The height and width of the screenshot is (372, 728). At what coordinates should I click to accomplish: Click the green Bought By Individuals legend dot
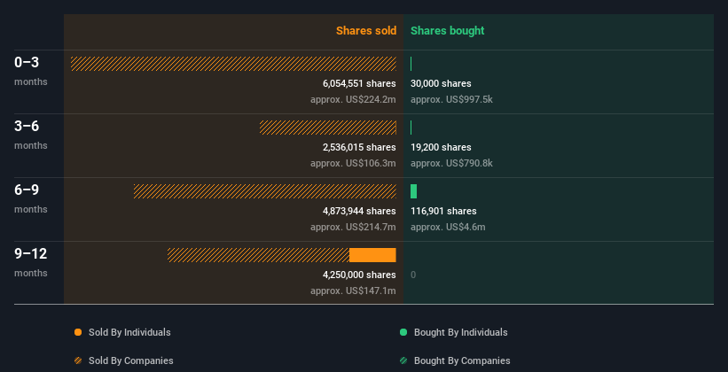pyautogui.click(x=403, y=332)
